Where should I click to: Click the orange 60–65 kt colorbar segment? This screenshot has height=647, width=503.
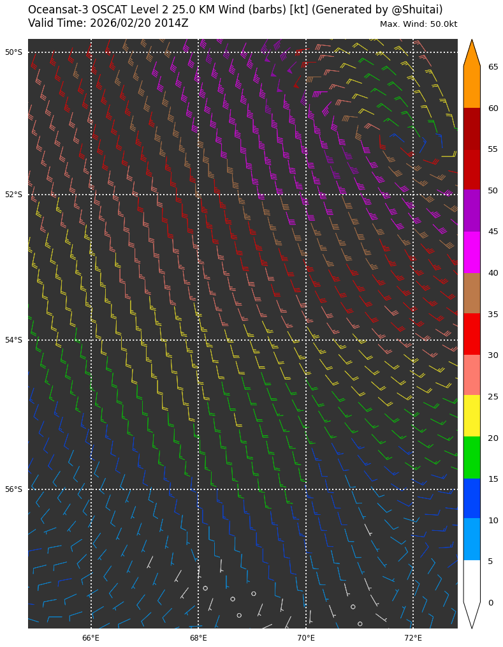(472, 87)
